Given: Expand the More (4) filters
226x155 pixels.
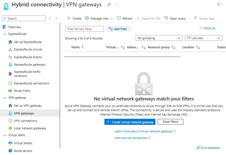Looking at the screenshot, I should pos(207,28).
